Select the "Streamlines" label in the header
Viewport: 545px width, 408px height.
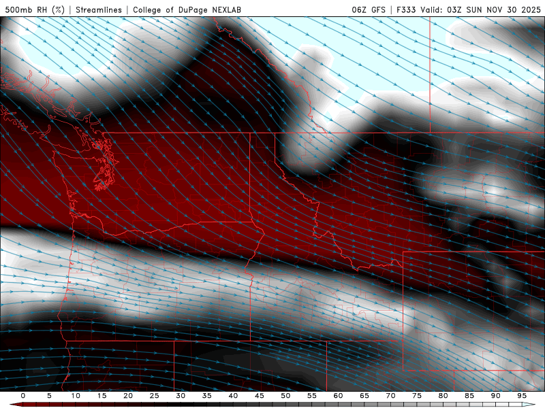[x=99, y=10]
